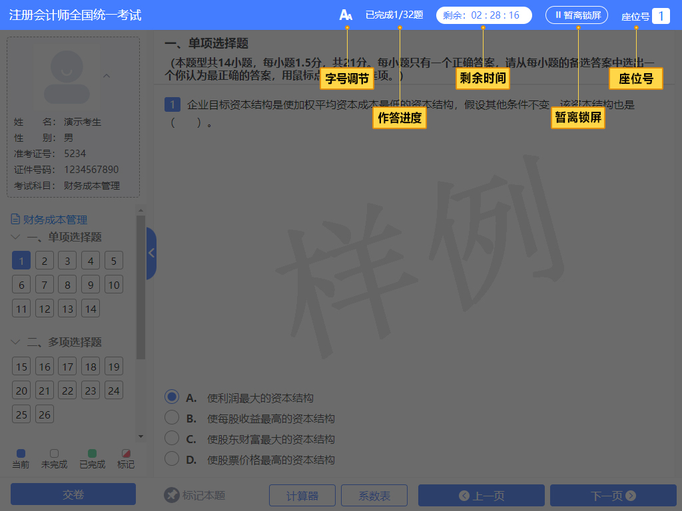Collapse the 二、多项选择题 section chevron
The image size is (682, 511).
[x=15, y=342]
